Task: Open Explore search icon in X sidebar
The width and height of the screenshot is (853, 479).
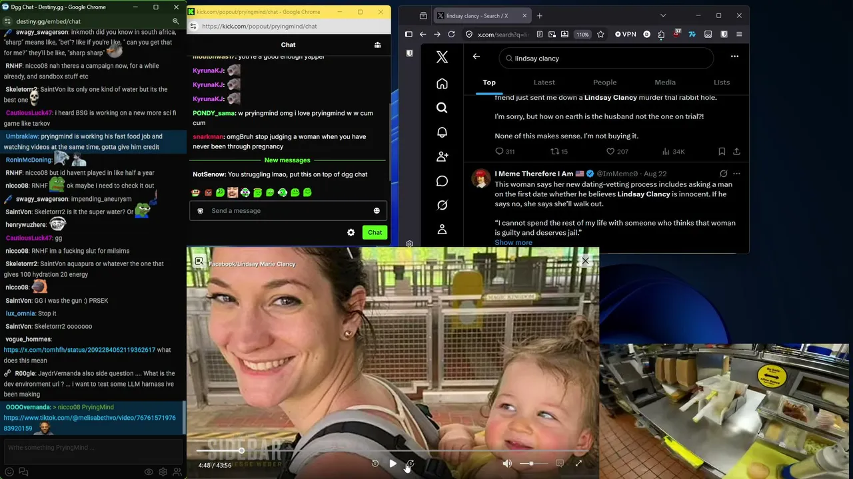Action: pyautogui.click(x=442, y=108)
